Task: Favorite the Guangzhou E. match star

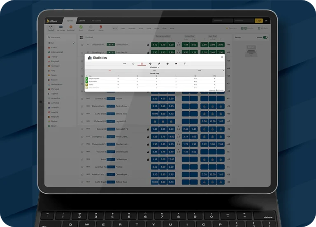Action: 82,137
